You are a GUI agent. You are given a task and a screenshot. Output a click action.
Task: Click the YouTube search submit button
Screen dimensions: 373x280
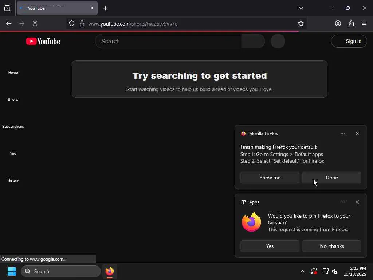[x=253, y=41]
